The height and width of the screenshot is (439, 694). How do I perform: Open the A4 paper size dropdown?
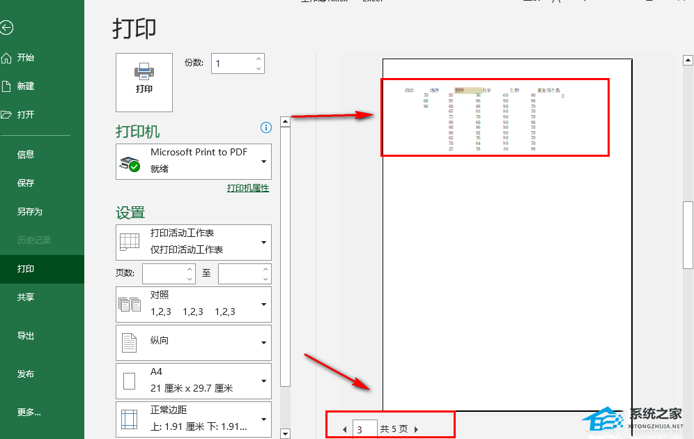[194, 381]
